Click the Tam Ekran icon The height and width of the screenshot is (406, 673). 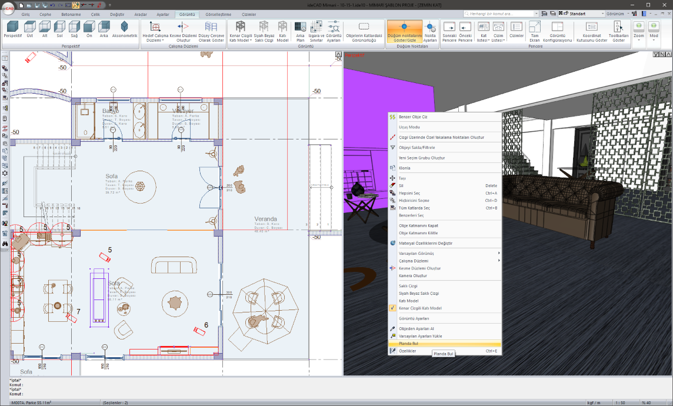pyautogui.click(x=534, y=30)
